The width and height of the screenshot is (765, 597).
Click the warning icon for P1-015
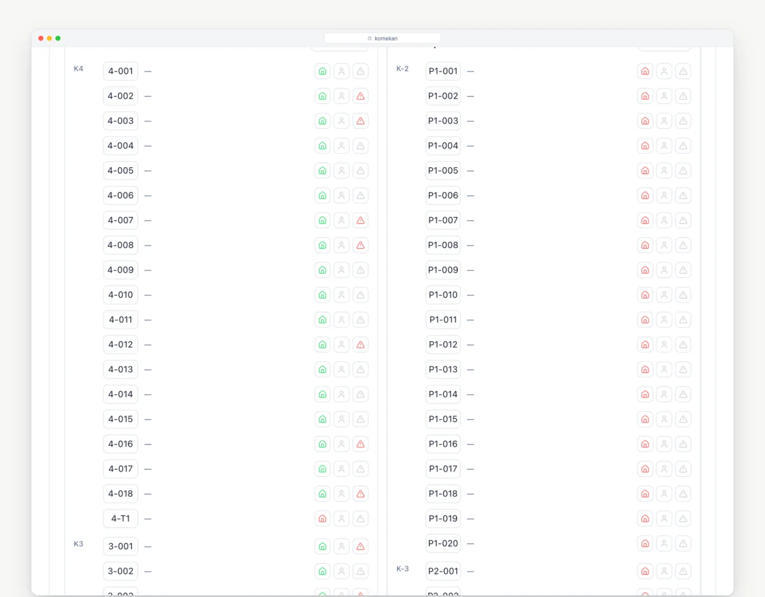point(683,419)
